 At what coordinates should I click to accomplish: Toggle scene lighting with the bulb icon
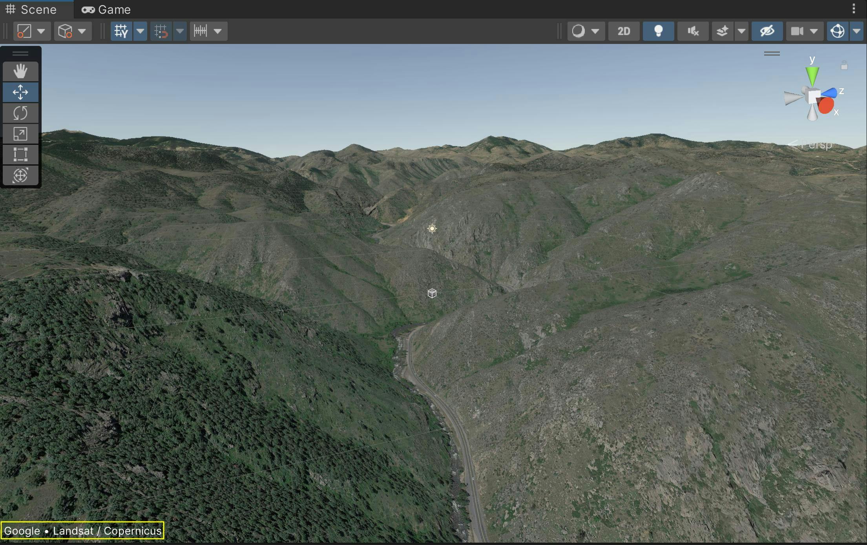point(658,31)
